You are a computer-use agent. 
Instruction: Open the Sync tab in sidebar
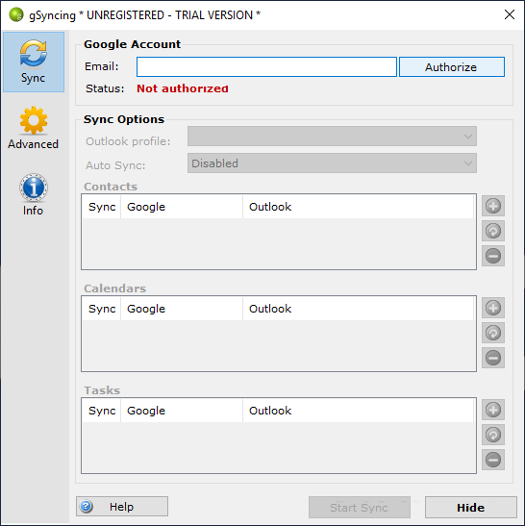pyautogui.click(x=34, y=62)
